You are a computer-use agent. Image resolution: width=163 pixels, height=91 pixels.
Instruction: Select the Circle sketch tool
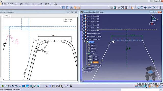[146, 7]
